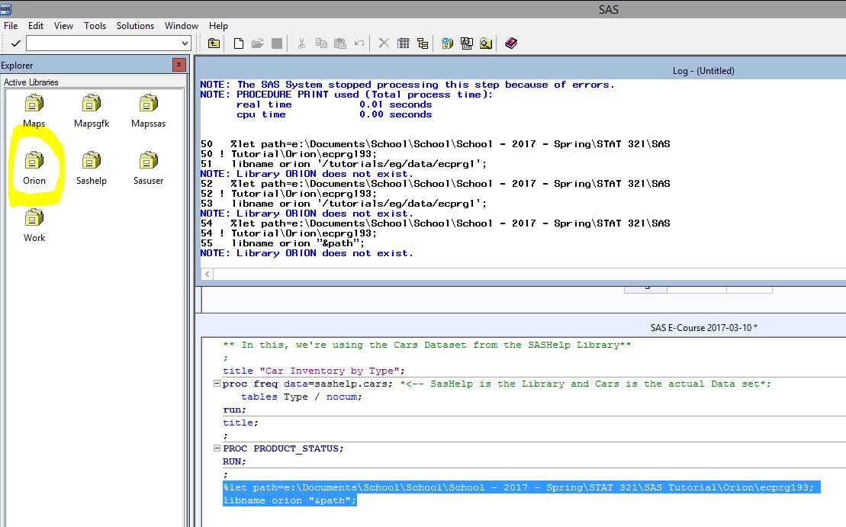Open the Orion library icon

coord(35,160)
